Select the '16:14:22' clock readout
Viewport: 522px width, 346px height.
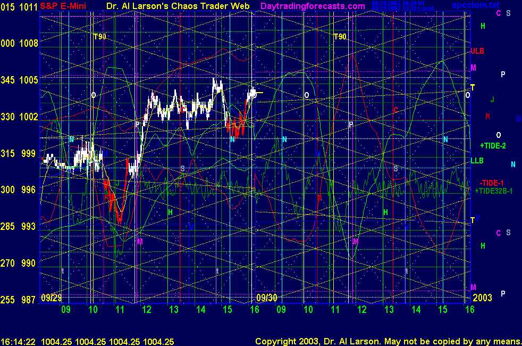18,342
